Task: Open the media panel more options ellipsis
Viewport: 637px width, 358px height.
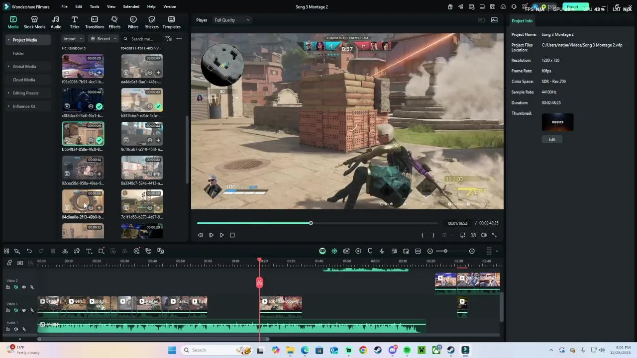Action: 179,39
